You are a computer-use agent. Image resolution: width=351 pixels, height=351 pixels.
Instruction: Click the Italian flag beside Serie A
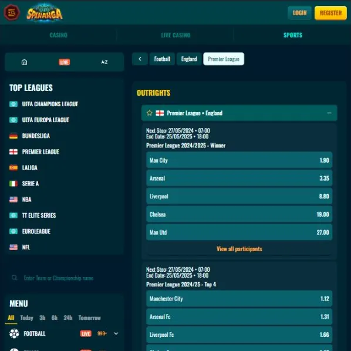pos(14,184)
